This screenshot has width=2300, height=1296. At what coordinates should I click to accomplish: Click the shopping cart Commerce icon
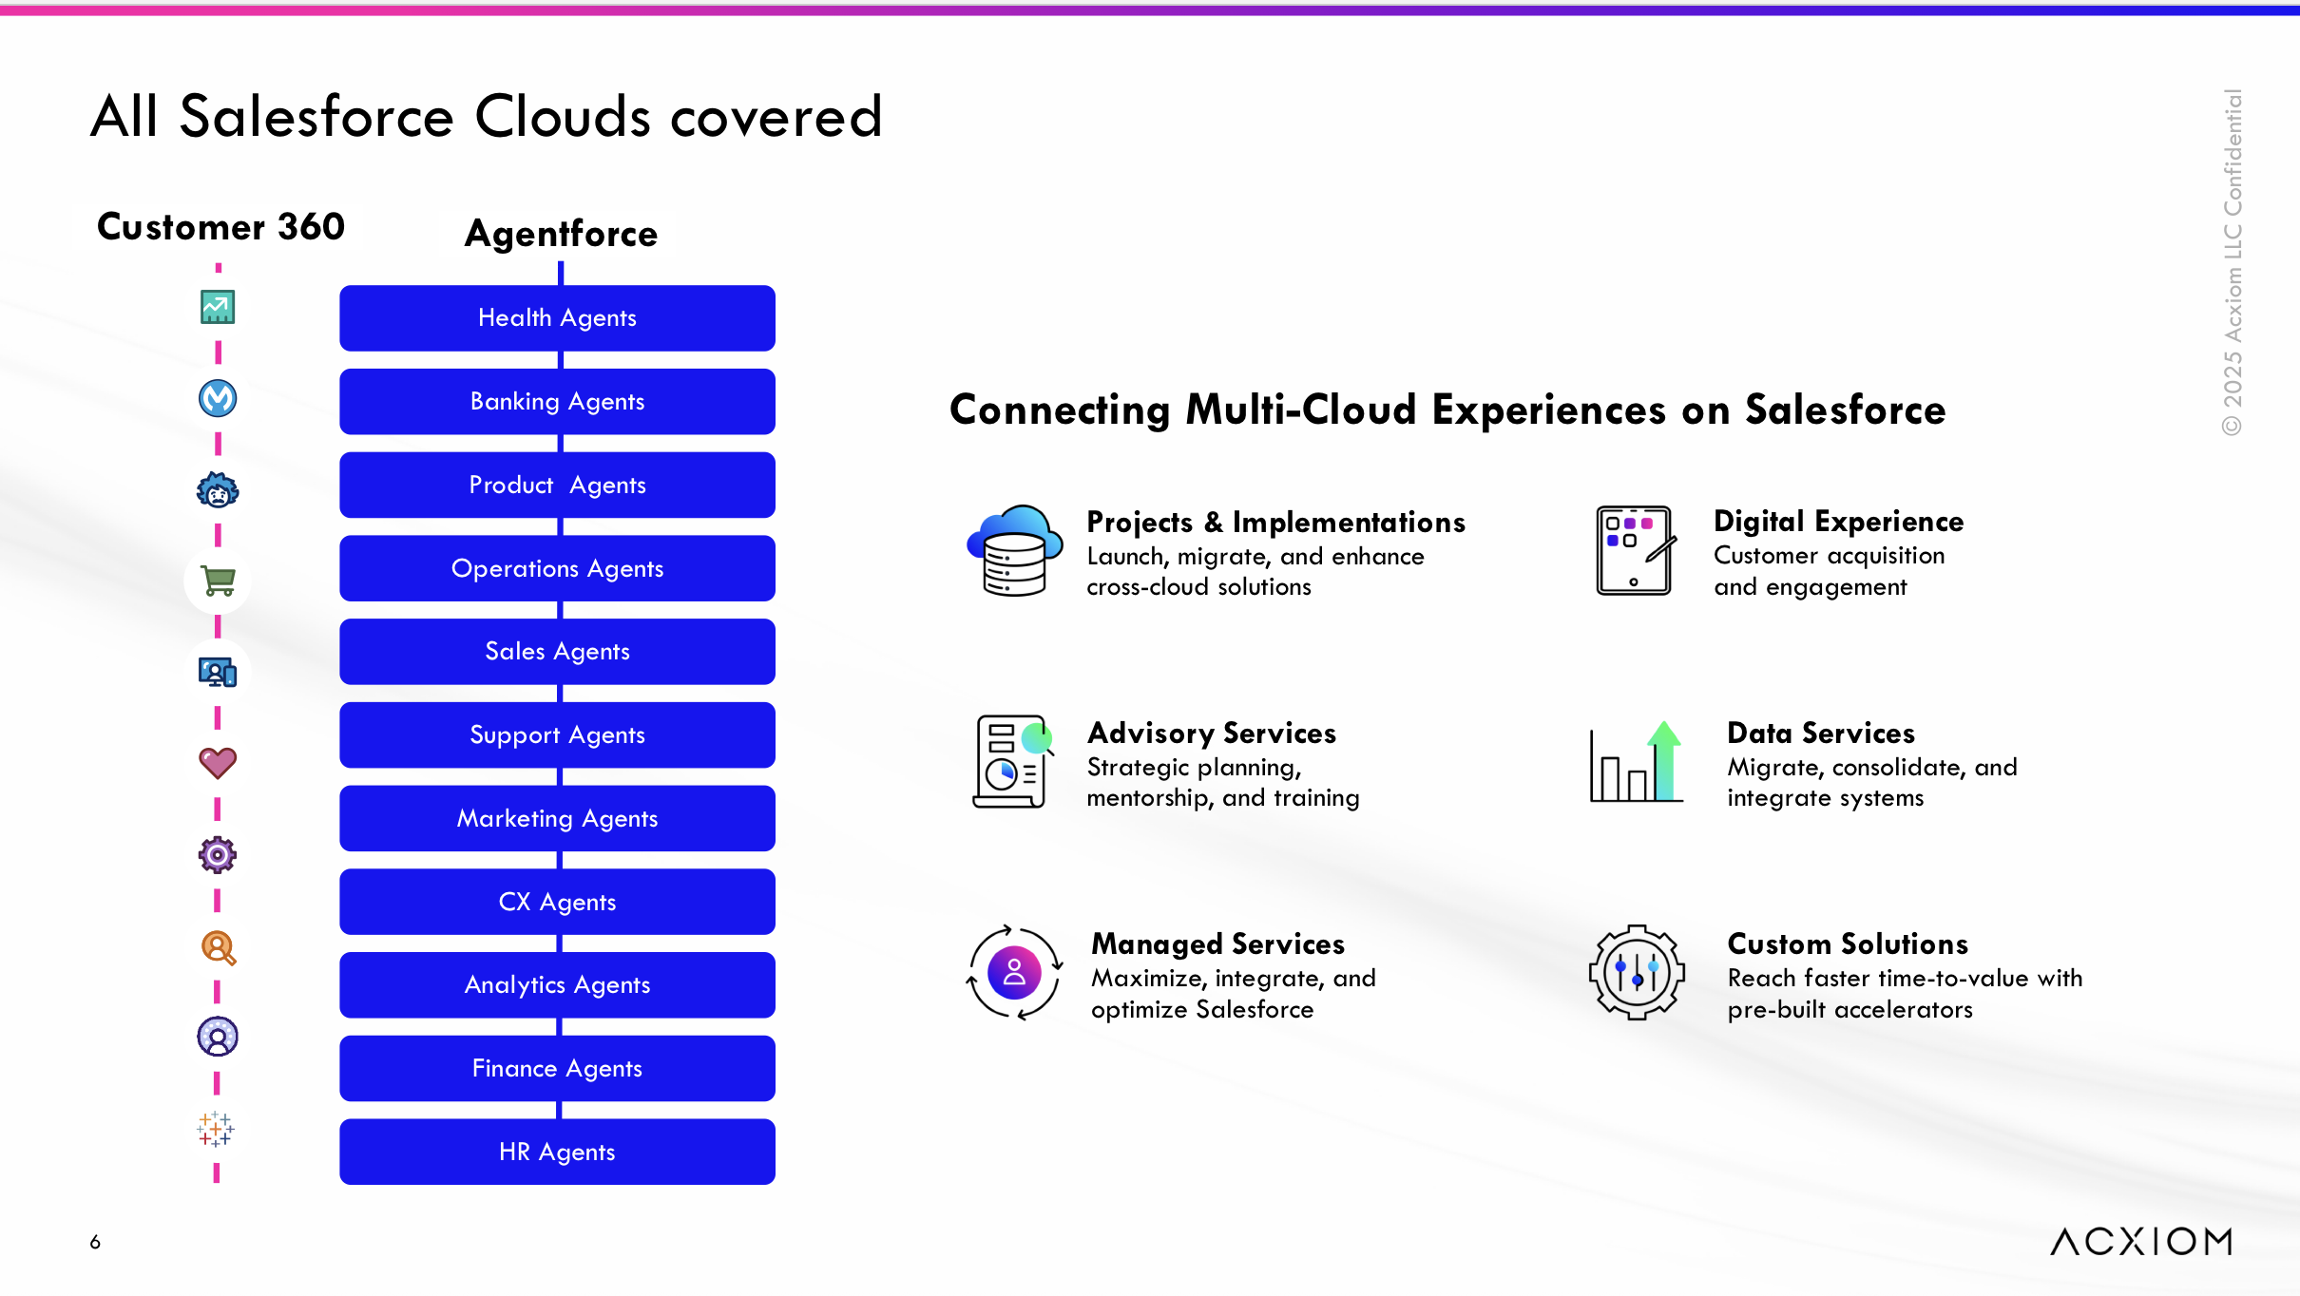218,580
